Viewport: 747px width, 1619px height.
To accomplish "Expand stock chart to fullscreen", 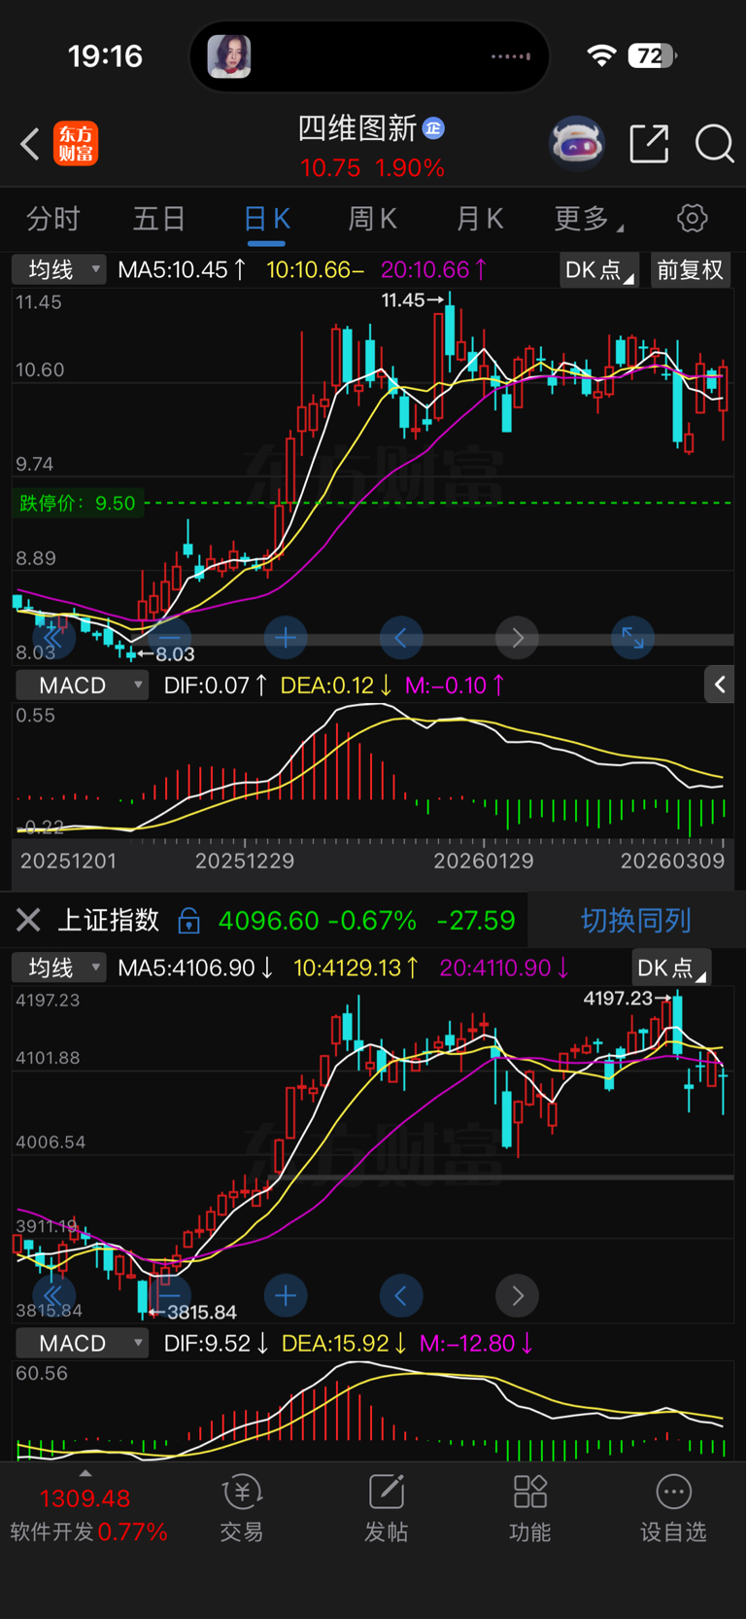I will coord(632,638).
